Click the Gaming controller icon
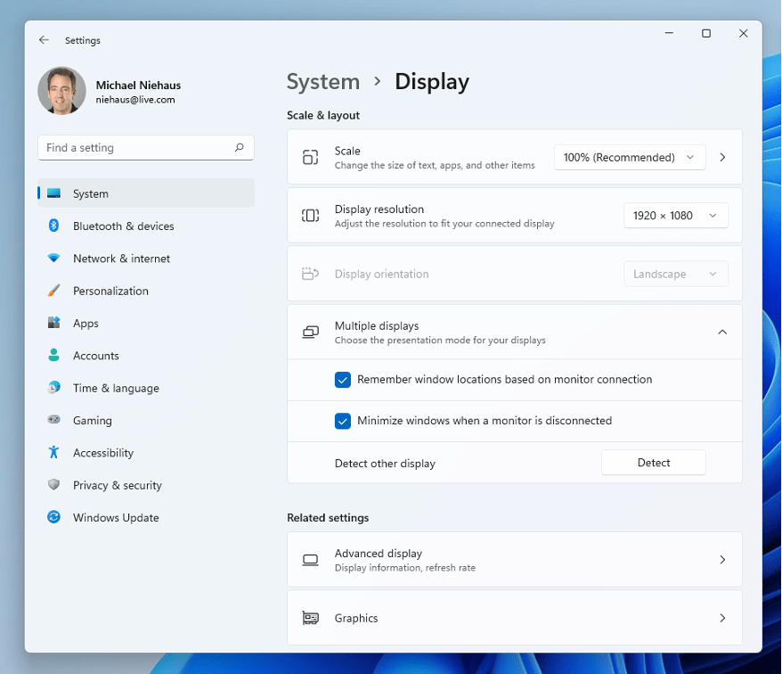782x674 pixels. click(54, 420)
